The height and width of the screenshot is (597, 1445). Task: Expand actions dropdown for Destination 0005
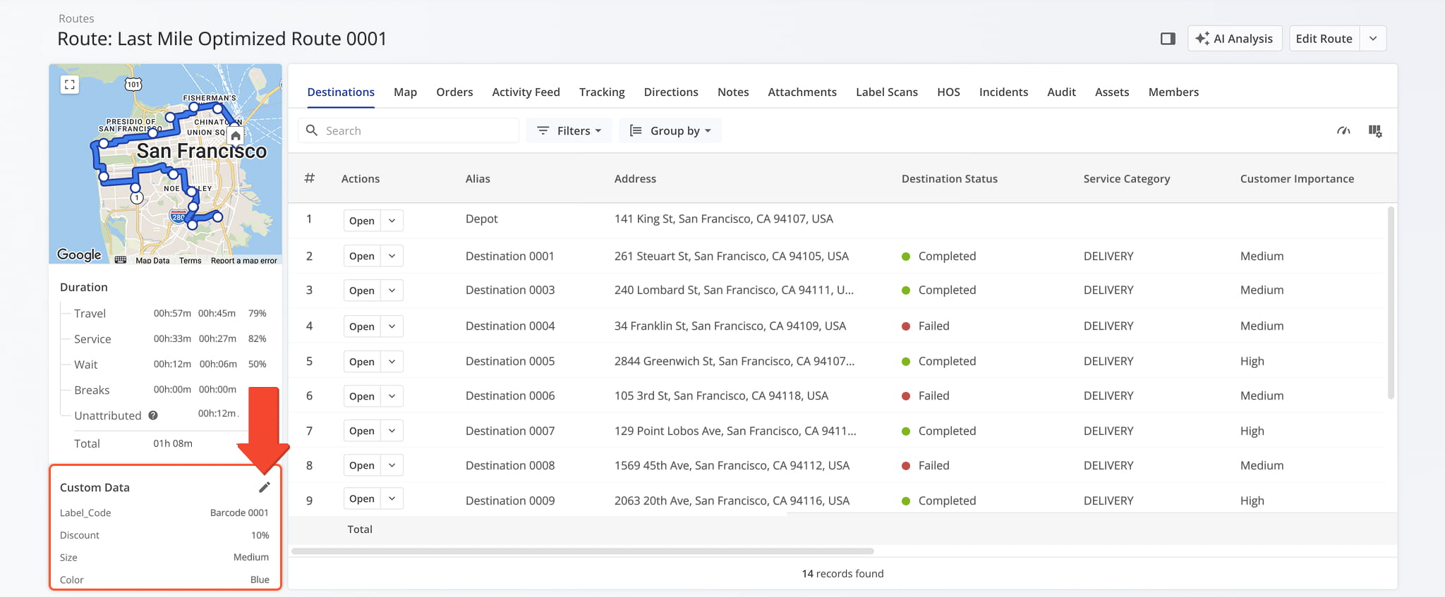(x=392, y=362)
